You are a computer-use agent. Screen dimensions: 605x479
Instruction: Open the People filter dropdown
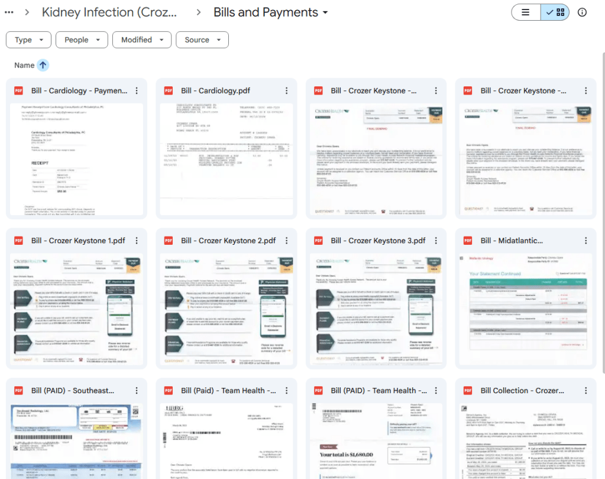point(82,40)
